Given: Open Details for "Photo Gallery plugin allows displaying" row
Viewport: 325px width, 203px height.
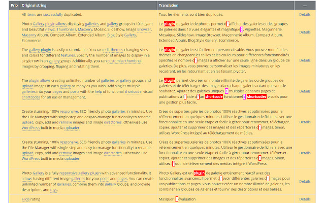Looking at the screenshot, I should click(305, 32).
